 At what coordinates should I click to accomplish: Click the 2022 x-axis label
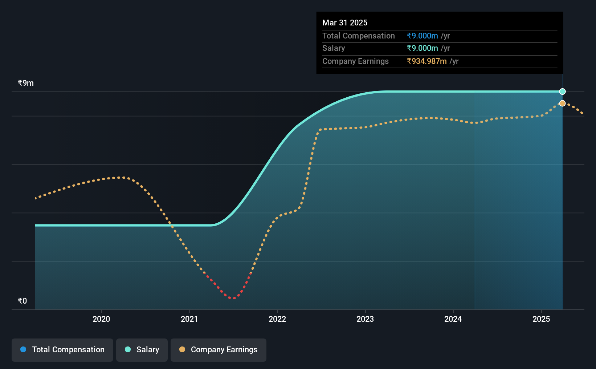(x=277, y=319)
